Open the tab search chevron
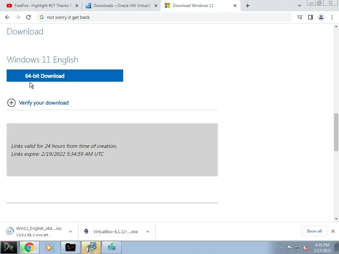 coord(299,6)
